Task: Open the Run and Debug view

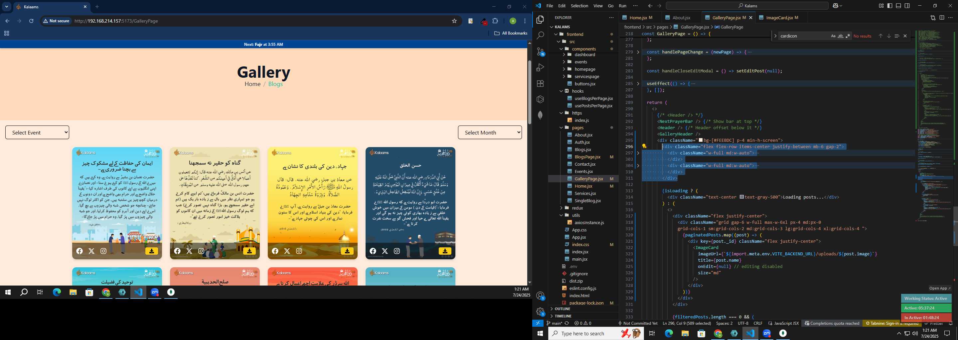Action: (540, 67)
